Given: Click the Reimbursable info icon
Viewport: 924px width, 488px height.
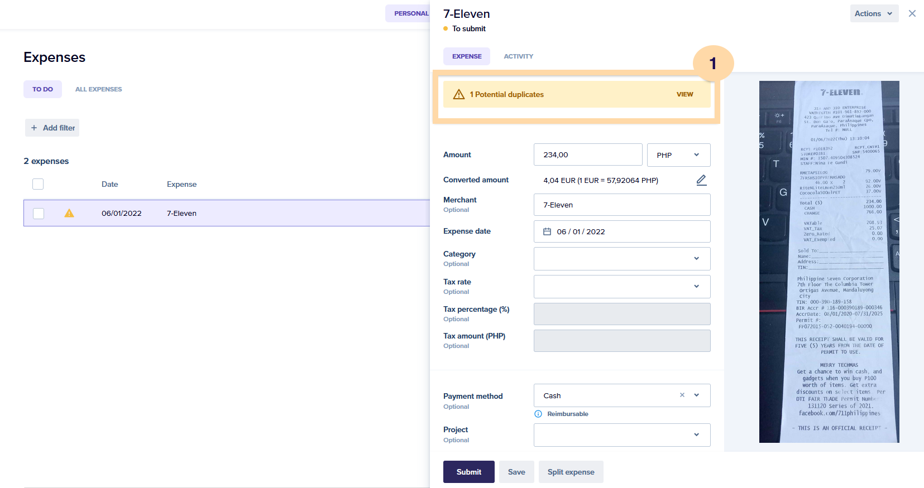Looking at the screenshot, I should point(538,414).
